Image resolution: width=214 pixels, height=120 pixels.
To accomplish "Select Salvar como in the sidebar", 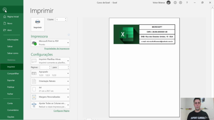I will tap(12, 53).
